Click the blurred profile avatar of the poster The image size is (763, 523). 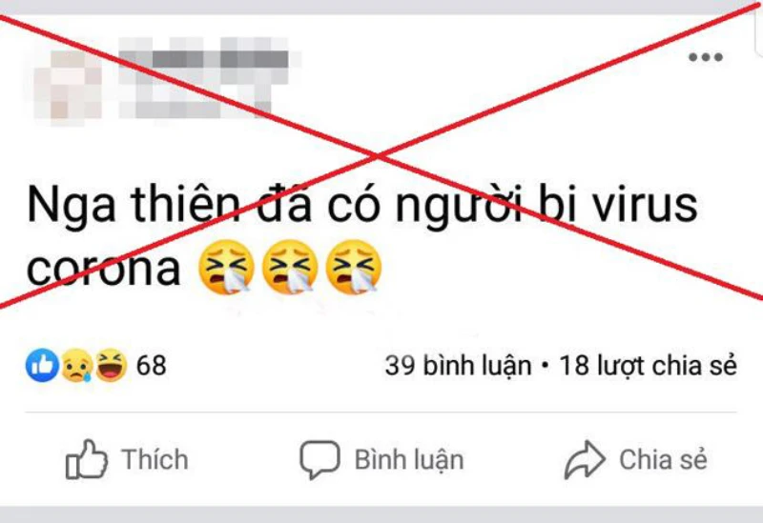pos(68,86)
